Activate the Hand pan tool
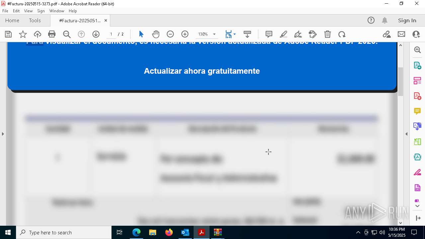 point(156,34)
